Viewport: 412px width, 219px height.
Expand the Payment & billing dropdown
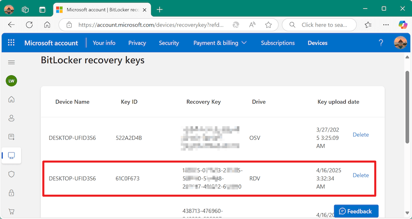[220, 43]
